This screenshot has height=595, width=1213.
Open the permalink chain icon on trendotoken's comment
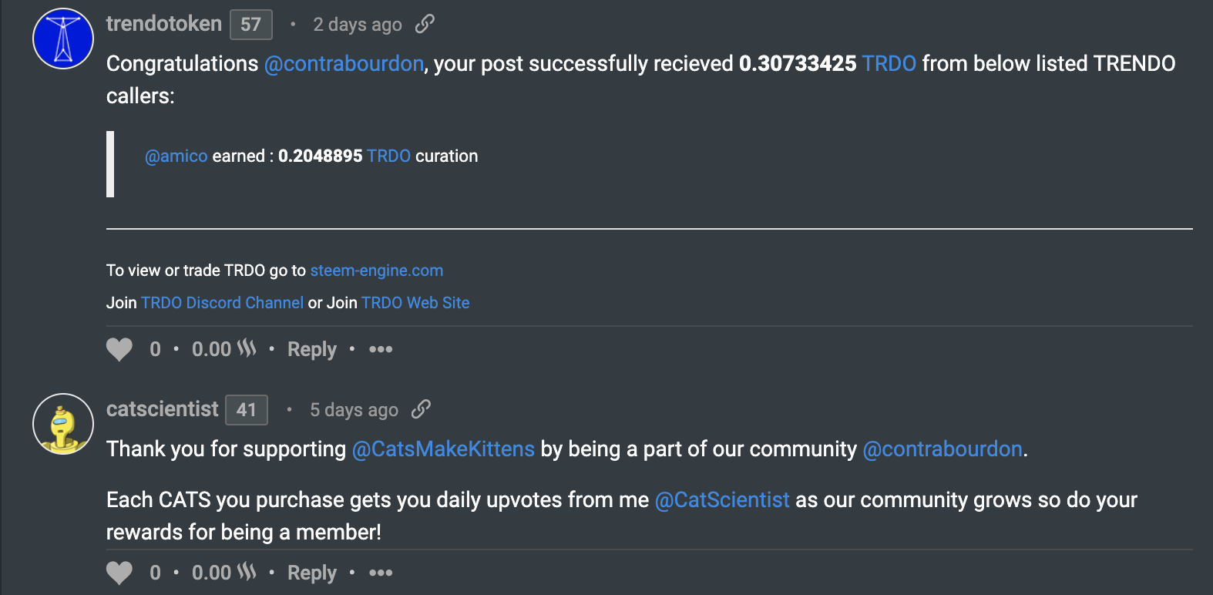(x=425, y=24)
